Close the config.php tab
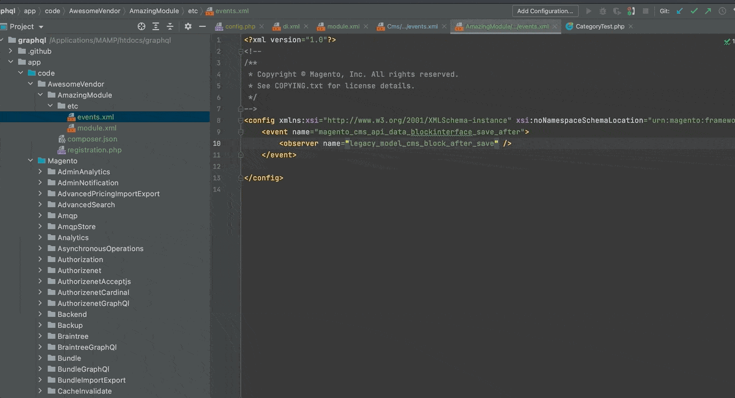 [x=261, y=26]
